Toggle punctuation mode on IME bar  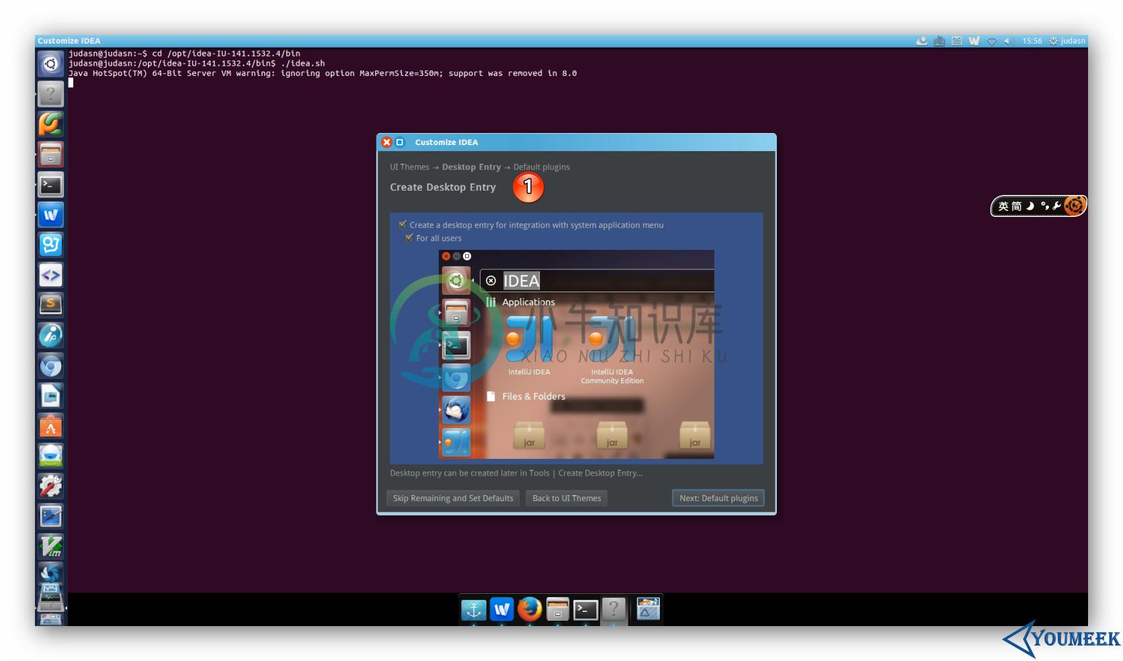(1044, 206)
